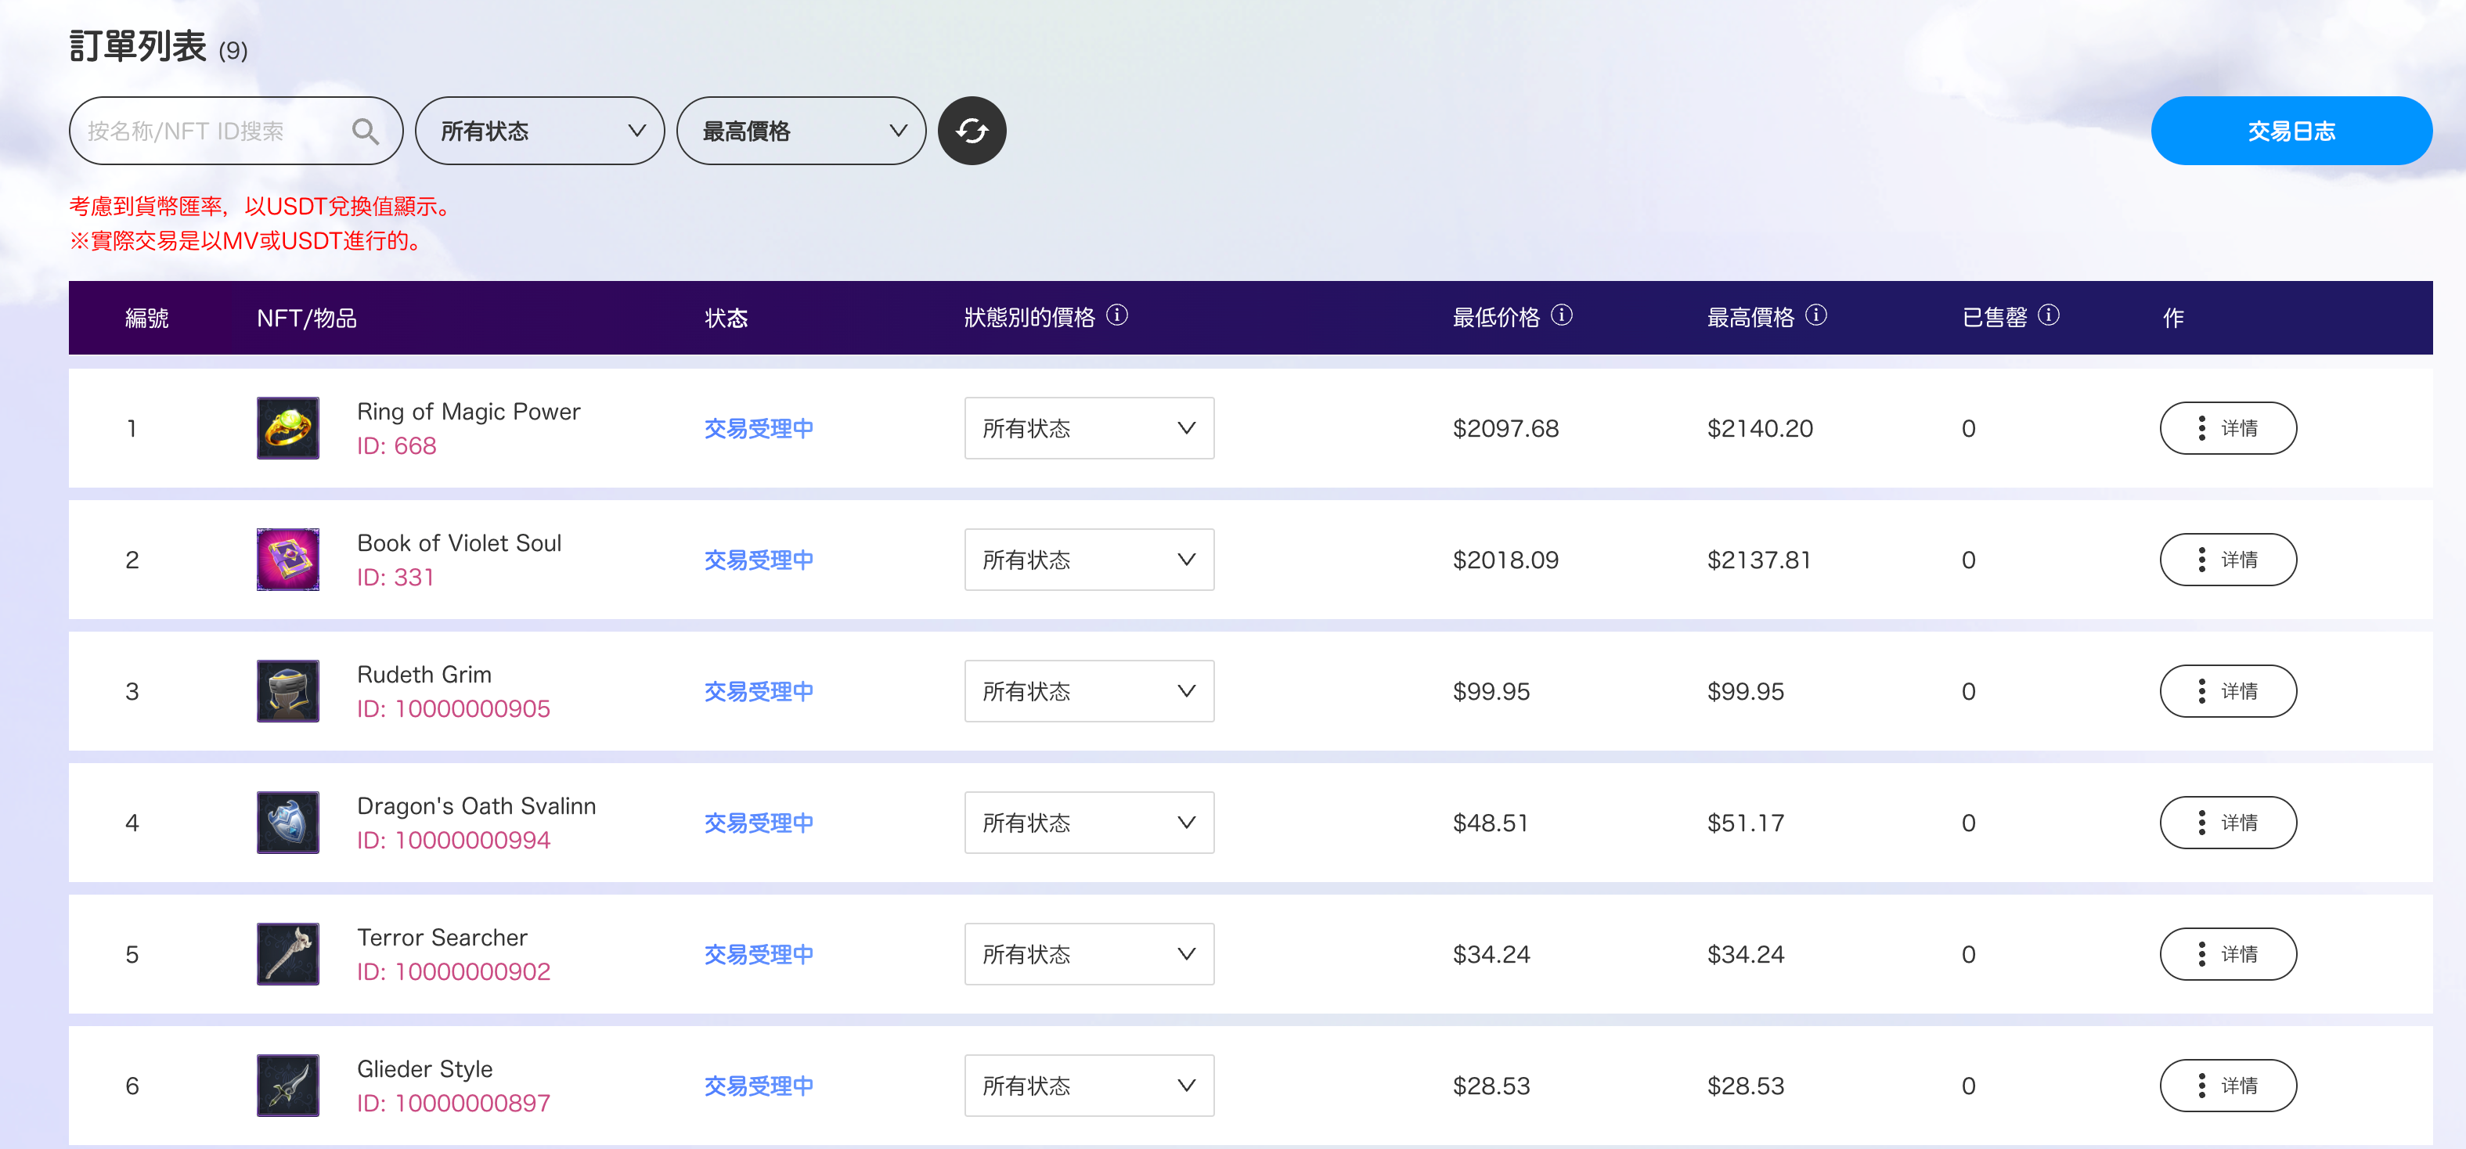Click the Ring of Magic Power thumbnail
This screenshot has height=1149, width=2466.
[287, 428]
